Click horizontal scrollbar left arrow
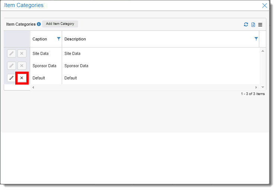276x190 pixels. coord(33,87)
